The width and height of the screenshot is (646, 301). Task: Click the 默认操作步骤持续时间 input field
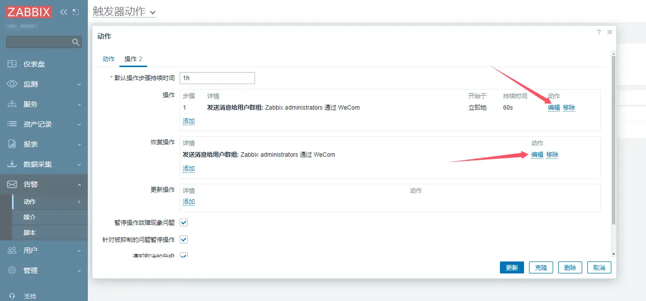click(217, 78)
